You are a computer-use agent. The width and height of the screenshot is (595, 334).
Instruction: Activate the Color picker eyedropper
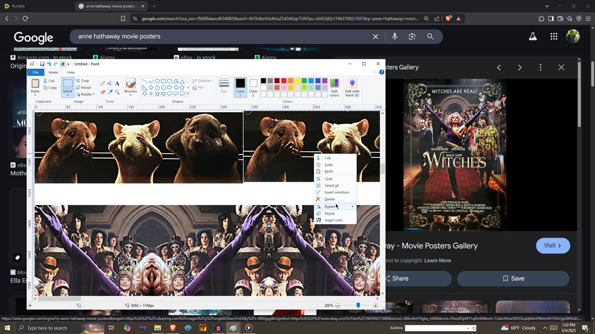pos(110,92)
